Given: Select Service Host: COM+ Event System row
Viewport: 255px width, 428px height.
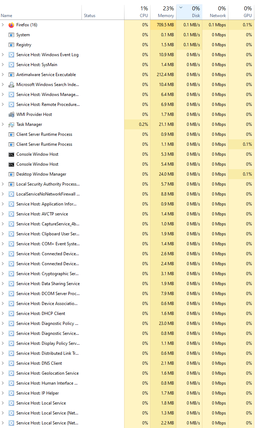Looking at the screenshot, I should [127, 244].
